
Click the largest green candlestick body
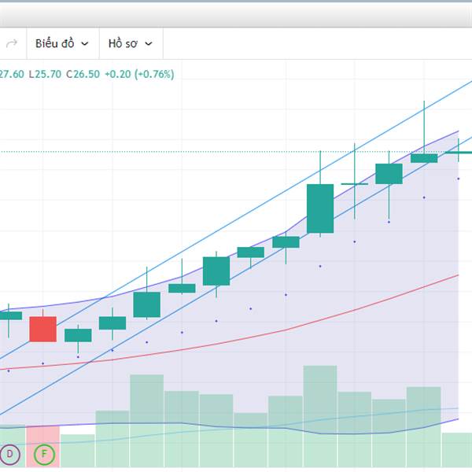(320, 208)
